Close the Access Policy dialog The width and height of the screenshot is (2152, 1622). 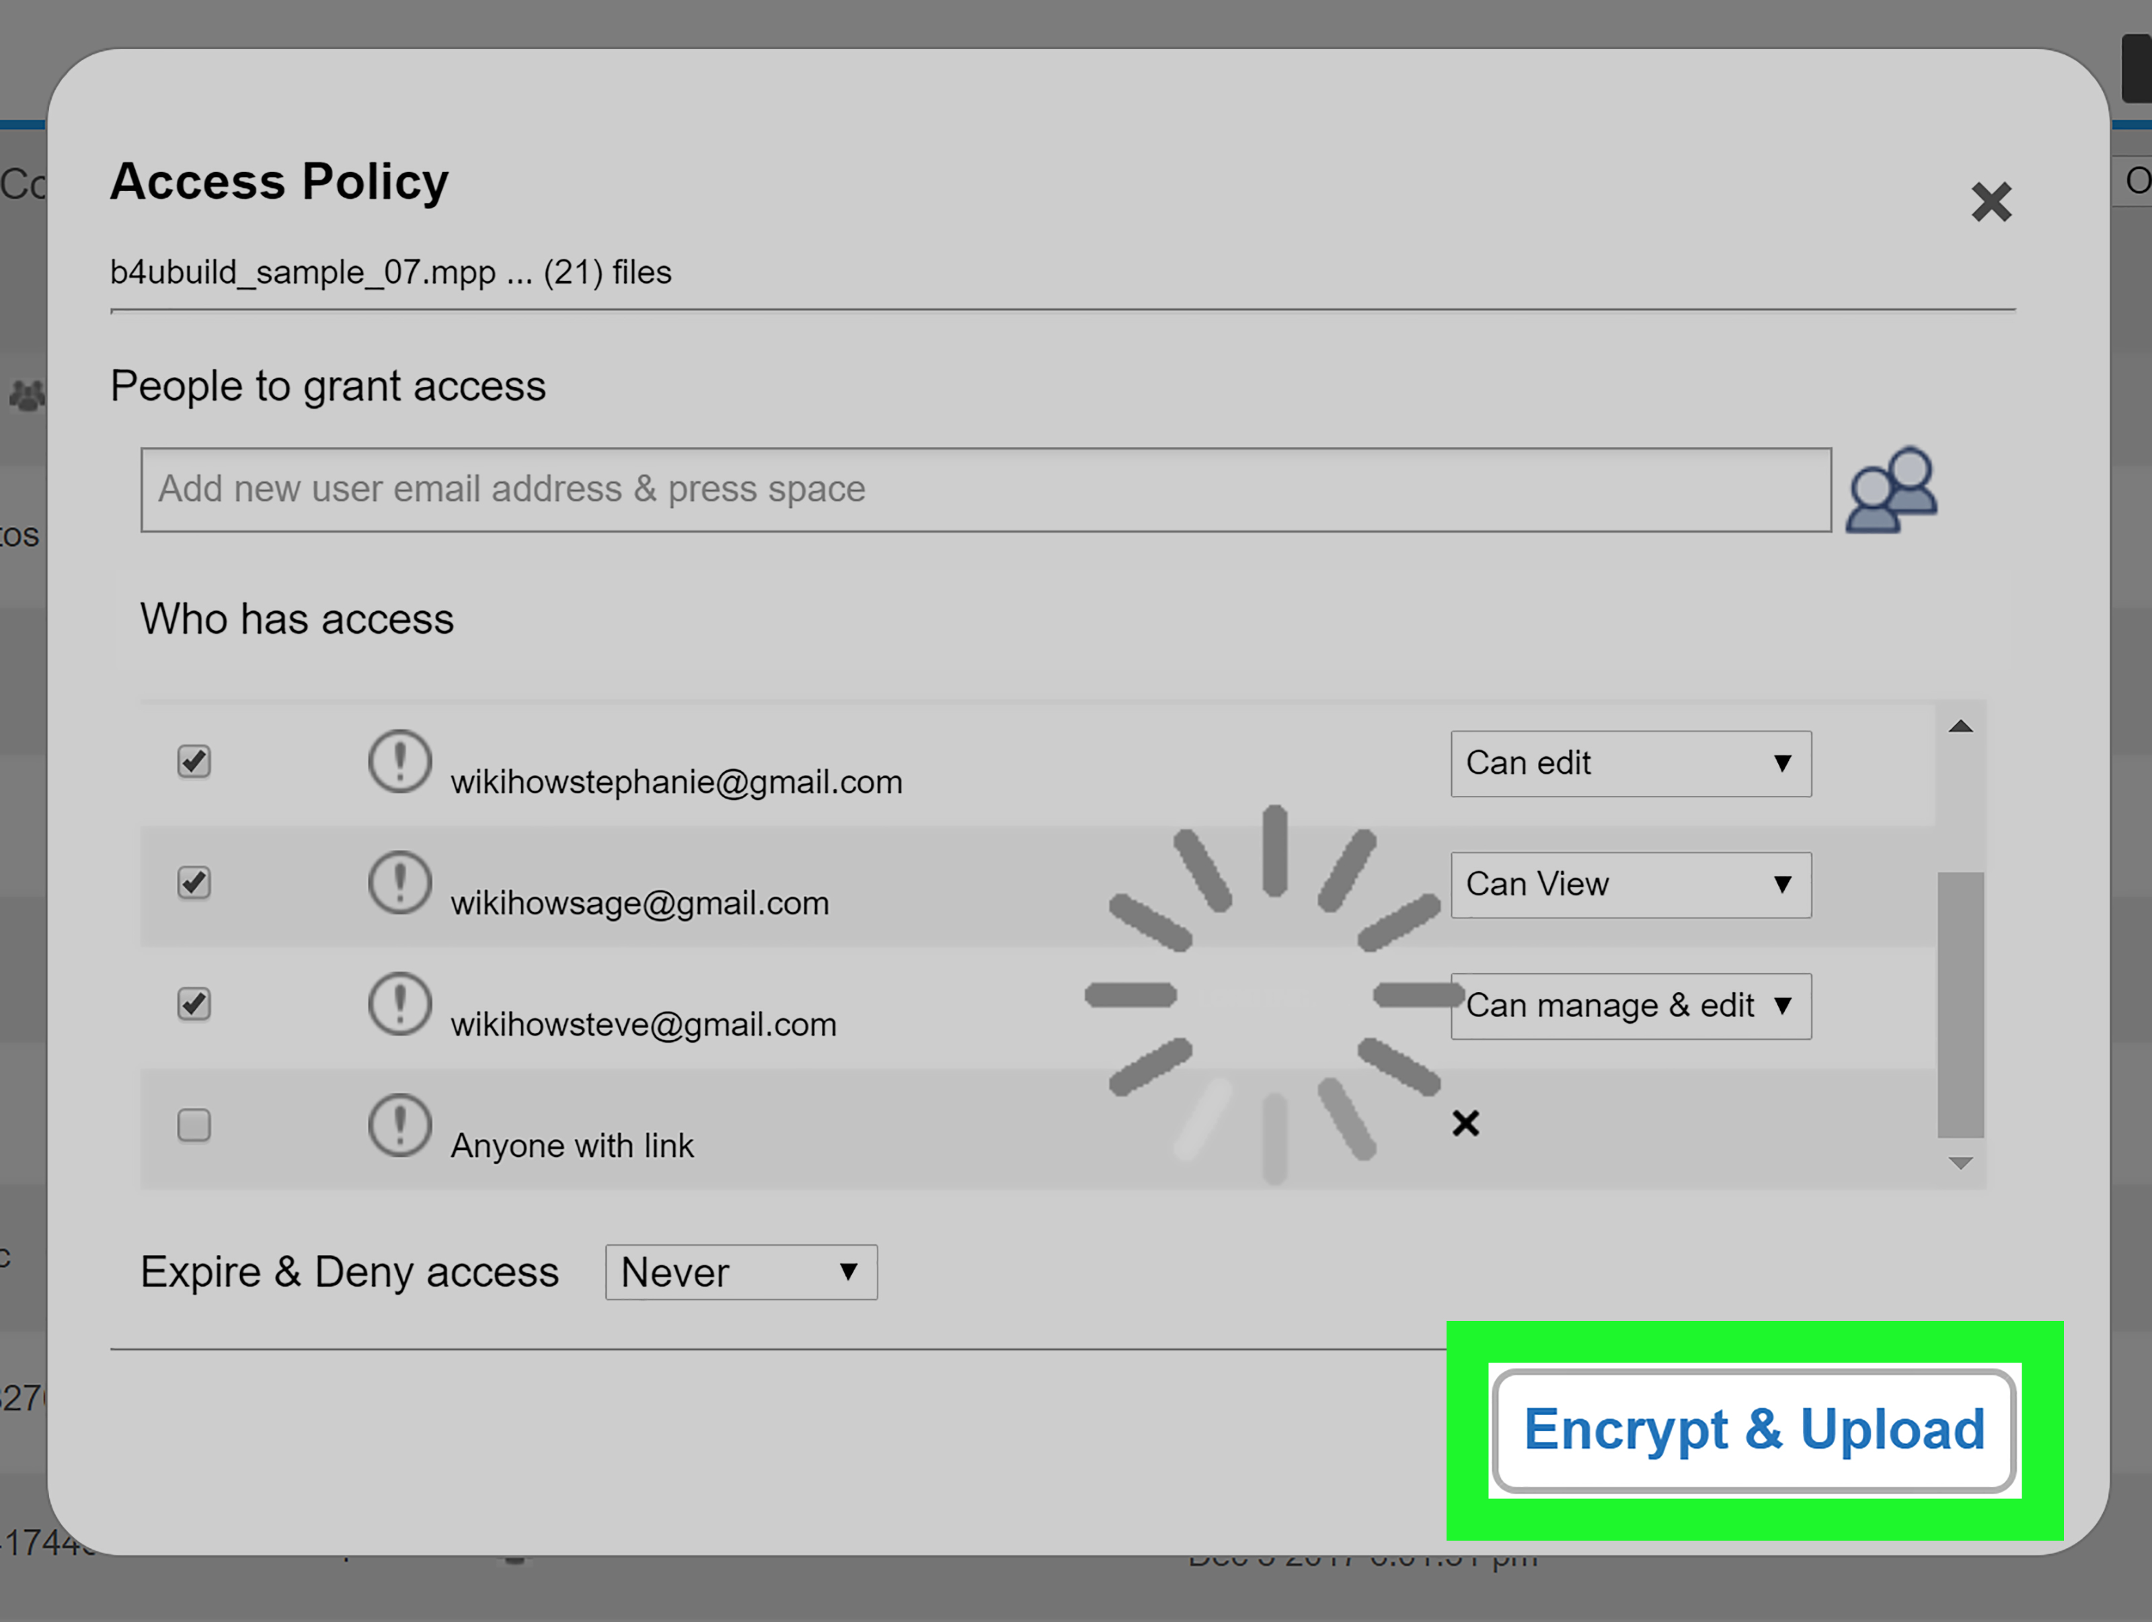[x=1991, y=202]
